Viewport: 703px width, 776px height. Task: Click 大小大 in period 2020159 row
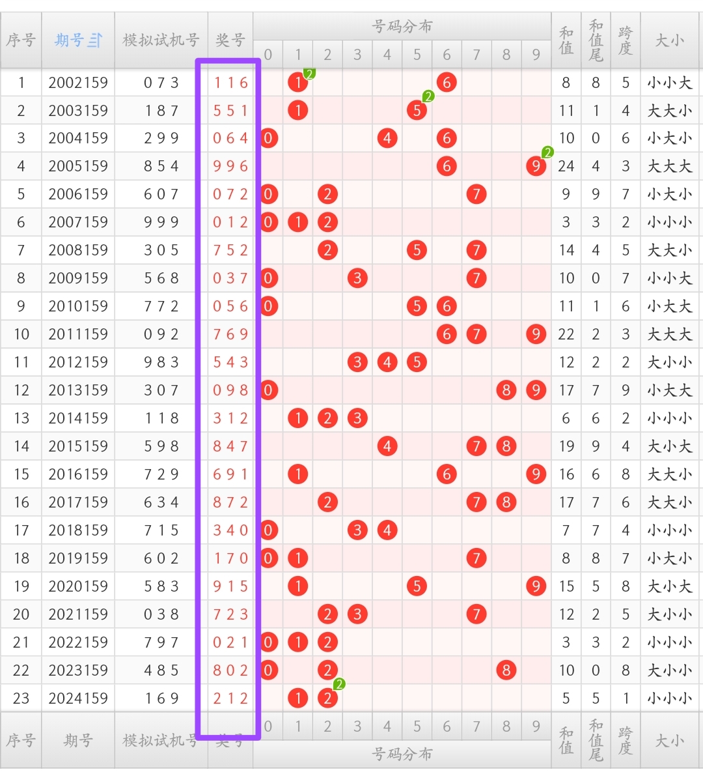669,586
